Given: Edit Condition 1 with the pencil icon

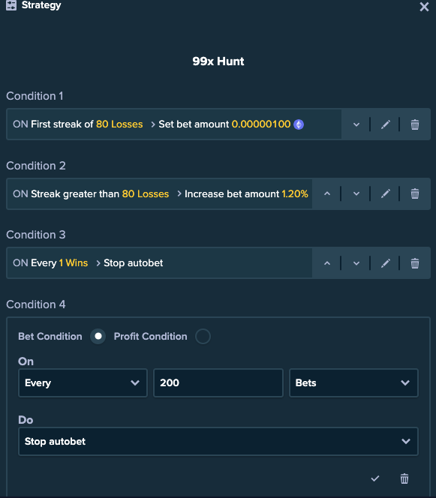Looking at the screenshot, I should click(386, 124).
